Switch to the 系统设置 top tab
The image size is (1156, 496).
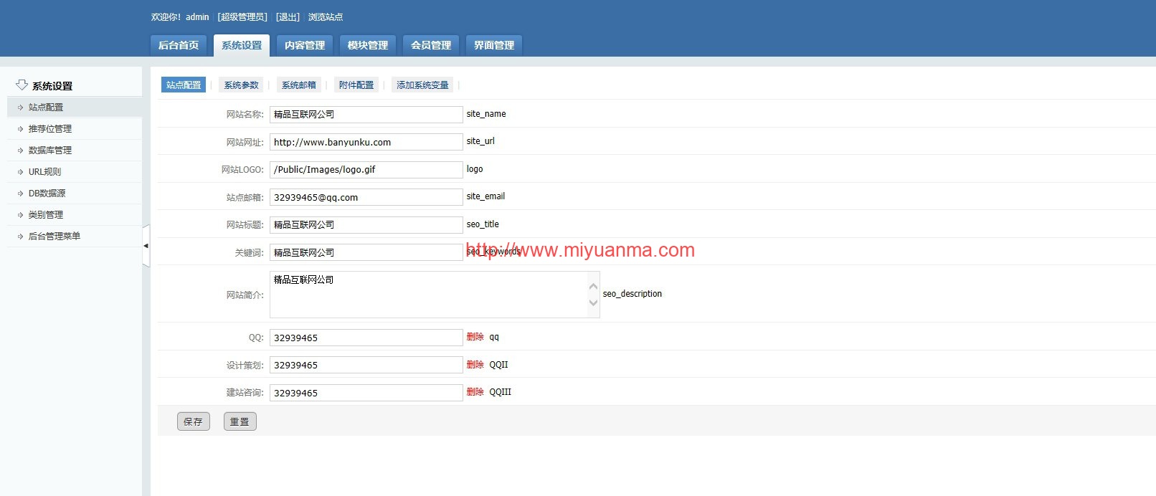tap(242, 45)
